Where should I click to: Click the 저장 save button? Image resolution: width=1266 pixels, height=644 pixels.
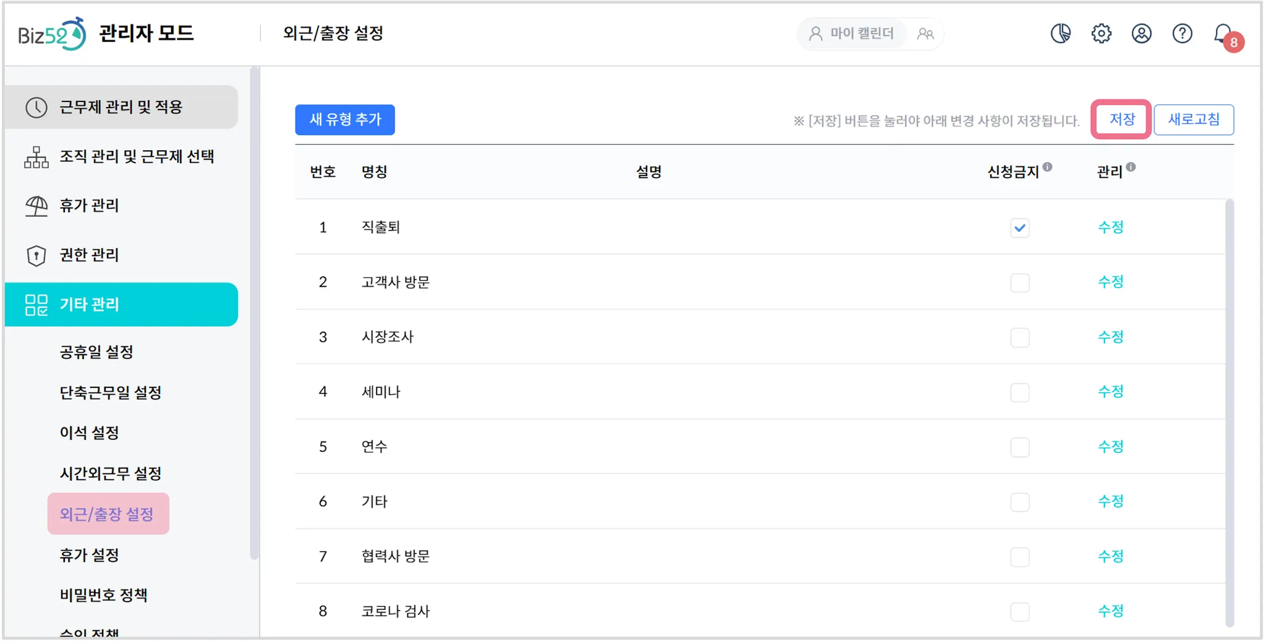click(1121, 119)
